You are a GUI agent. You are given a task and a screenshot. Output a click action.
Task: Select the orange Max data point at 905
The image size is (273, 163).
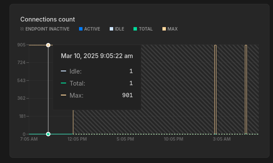point(48,45)
